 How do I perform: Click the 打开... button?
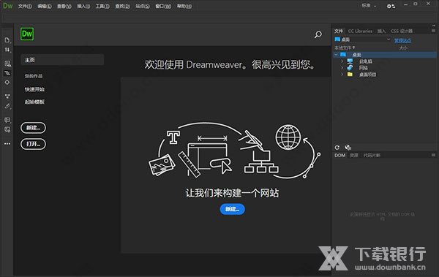[34, 144]
